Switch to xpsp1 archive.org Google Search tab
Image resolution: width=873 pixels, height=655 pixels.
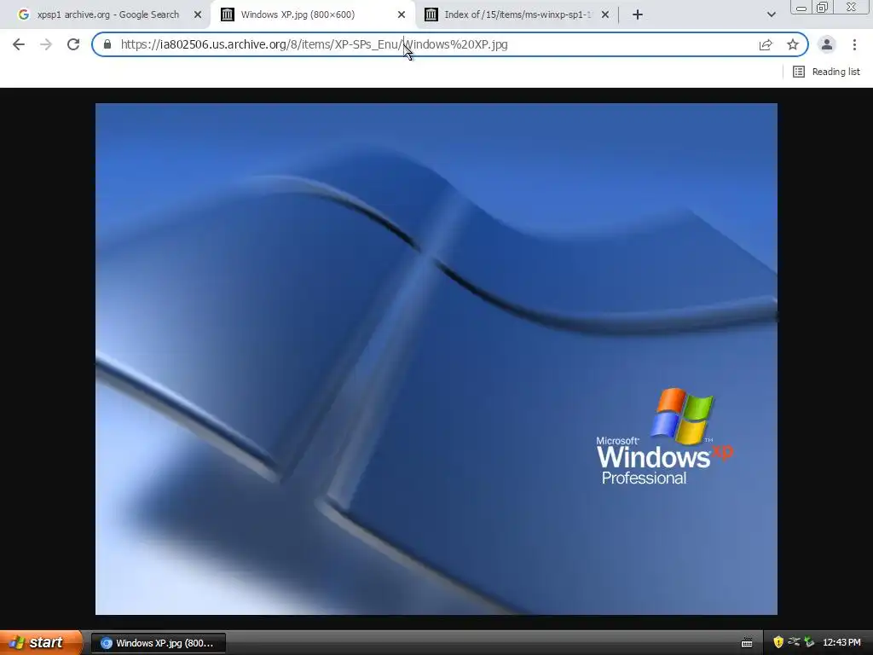(x=108, y=14)
